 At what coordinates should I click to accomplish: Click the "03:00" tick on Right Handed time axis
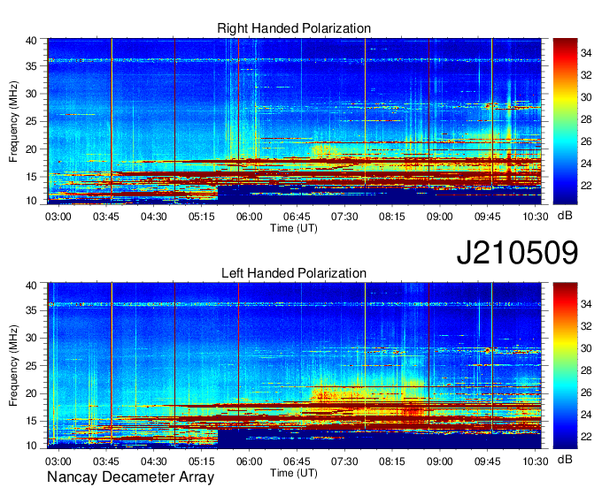(x=58, y=217)
